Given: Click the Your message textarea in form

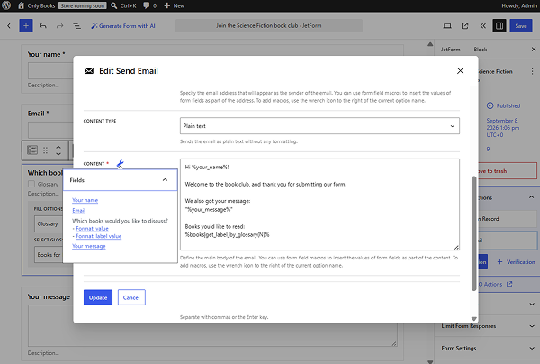Looking at the screenshot, I should pos(212,326).
